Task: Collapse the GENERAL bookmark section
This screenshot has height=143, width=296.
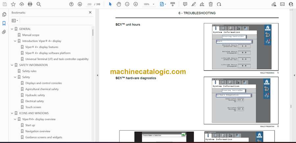Action: [12, 29]
